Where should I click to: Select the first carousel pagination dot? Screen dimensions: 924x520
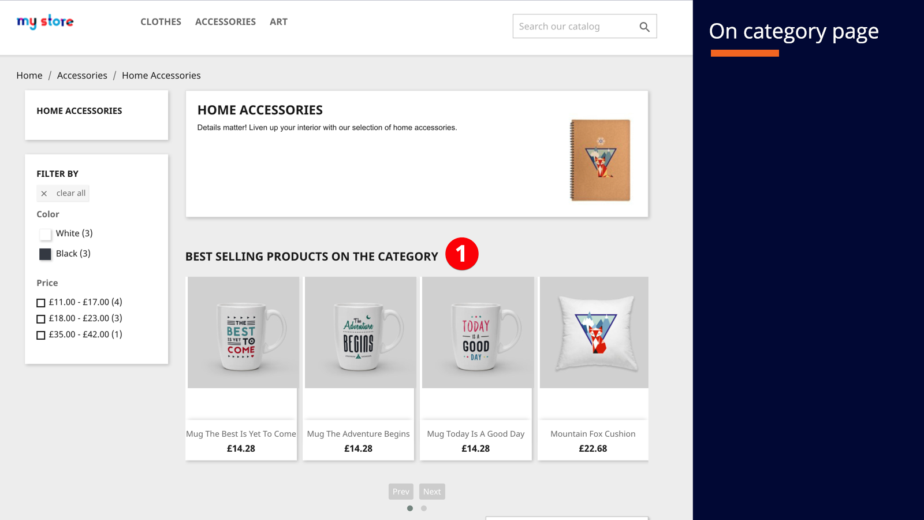coord(410,508)
